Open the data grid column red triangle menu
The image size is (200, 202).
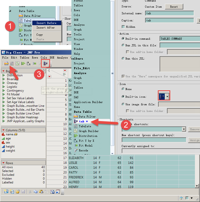point(65,70)
